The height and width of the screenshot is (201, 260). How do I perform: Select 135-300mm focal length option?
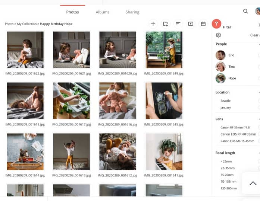point(229,188)
